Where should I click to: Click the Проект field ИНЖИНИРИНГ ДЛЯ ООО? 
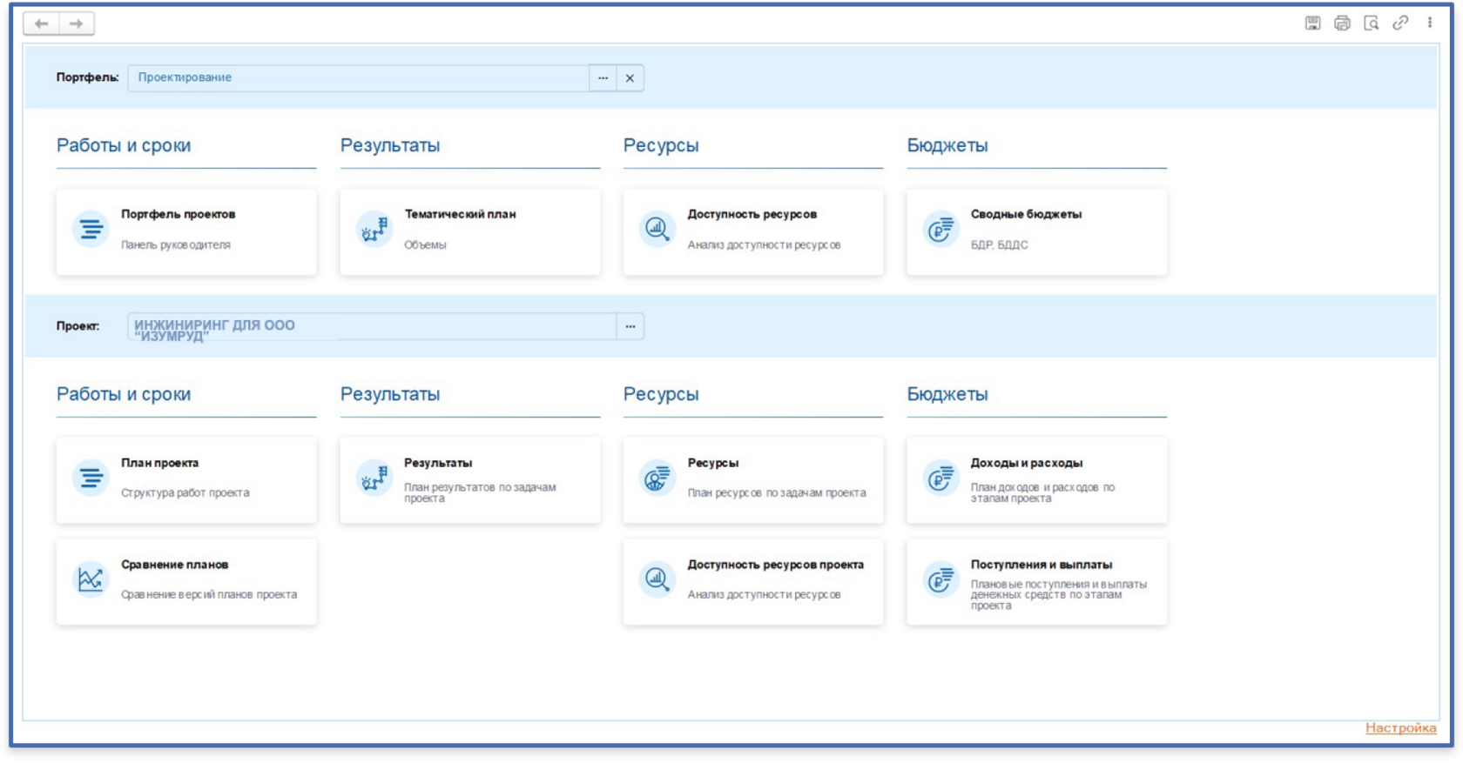pos(372,326)
